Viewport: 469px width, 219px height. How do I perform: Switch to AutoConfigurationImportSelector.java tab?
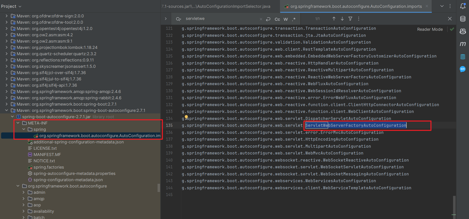coord(216,6)
